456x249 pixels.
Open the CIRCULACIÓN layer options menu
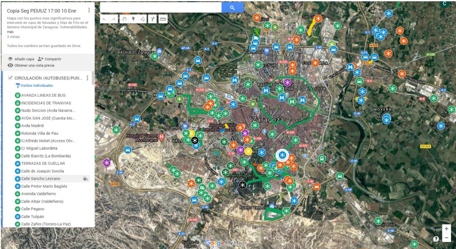click(87, 78)
